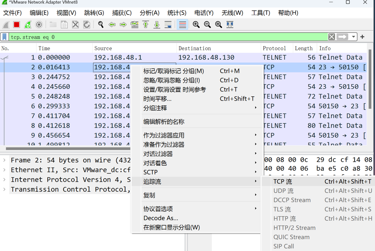Save this capture file icon
The height and width of the screenshot is (251, 375).
point(64,25)
